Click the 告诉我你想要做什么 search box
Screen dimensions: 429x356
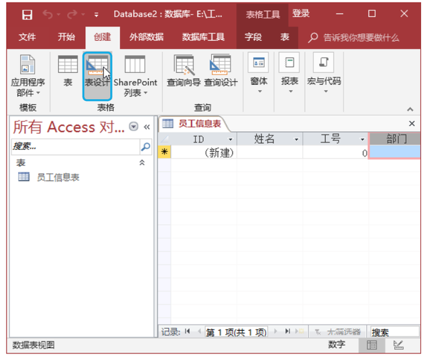(353, 37)
